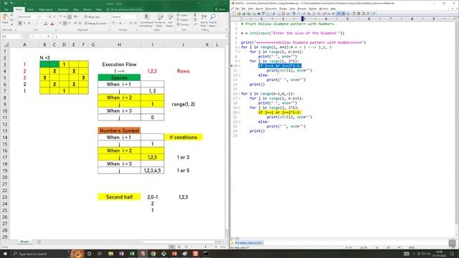459x258 pixels.
Task: Click the Format cells button
Action: pos(184,24)
